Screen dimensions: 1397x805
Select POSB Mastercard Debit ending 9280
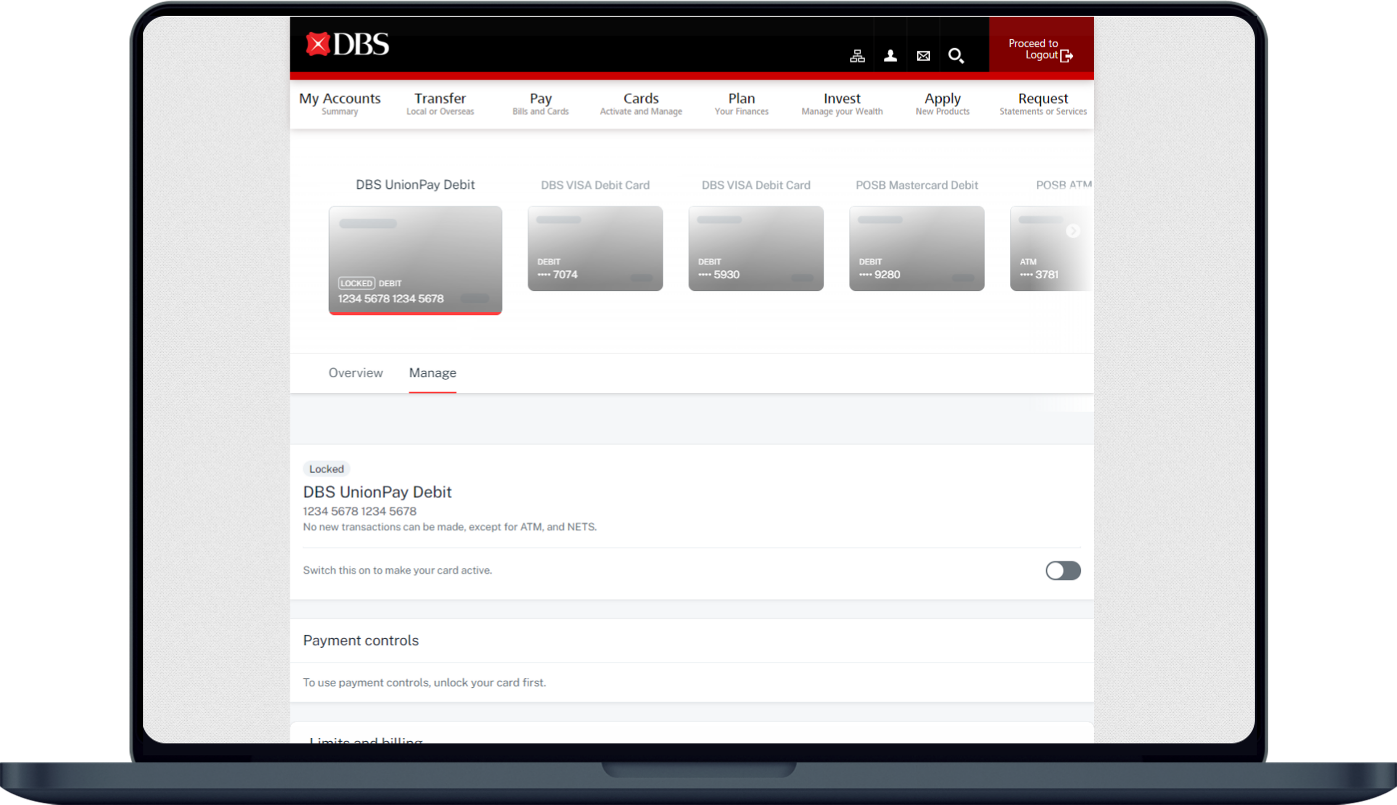click(x=917, y=248)
